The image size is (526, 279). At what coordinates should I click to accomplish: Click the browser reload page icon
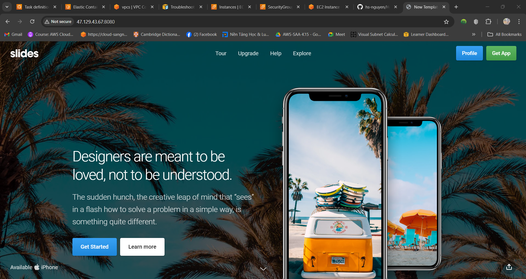click(32, 22)
